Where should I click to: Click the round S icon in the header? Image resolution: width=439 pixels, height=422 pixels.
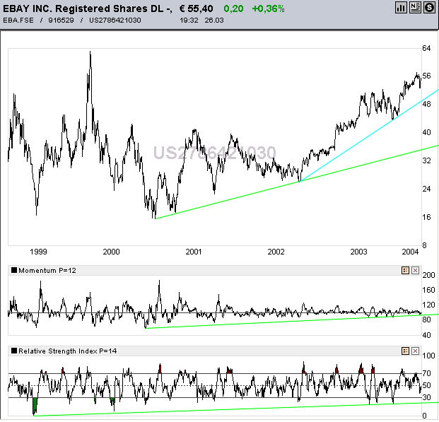(429, 8)
